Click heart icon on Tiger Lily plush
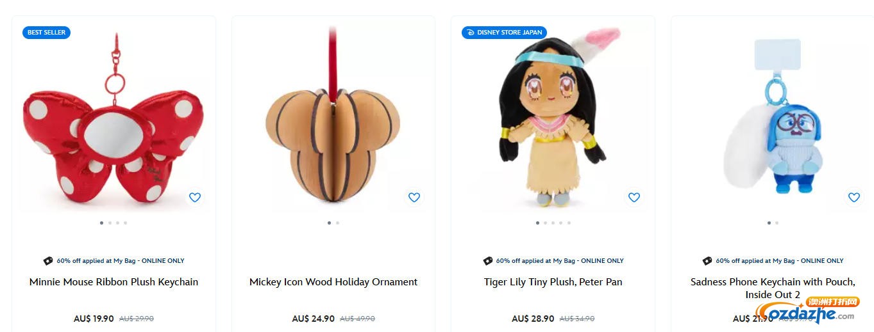The image size is (874, 332). pos(634,197)
